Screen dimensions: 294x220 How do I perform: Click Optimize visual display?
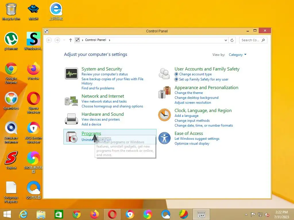pos(192,144)
